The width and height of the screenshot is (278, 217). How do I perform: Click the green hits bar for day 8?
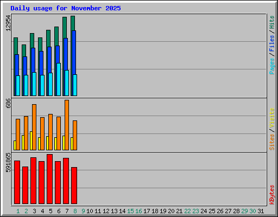coord(73,23)
